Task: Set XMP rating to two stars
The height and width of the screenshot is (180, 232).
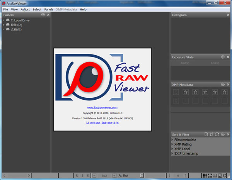Action: point(195,92)
